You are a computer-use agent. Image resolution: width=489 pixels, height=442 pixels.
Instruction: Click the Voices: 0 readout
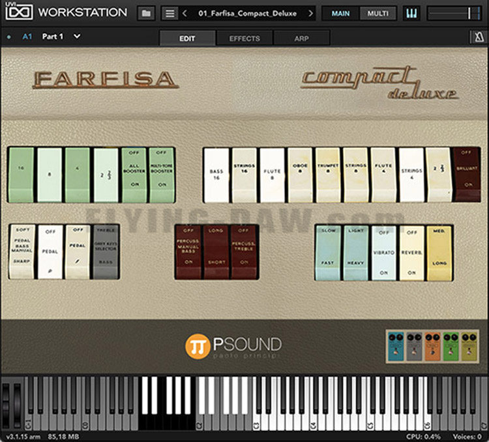467,437
